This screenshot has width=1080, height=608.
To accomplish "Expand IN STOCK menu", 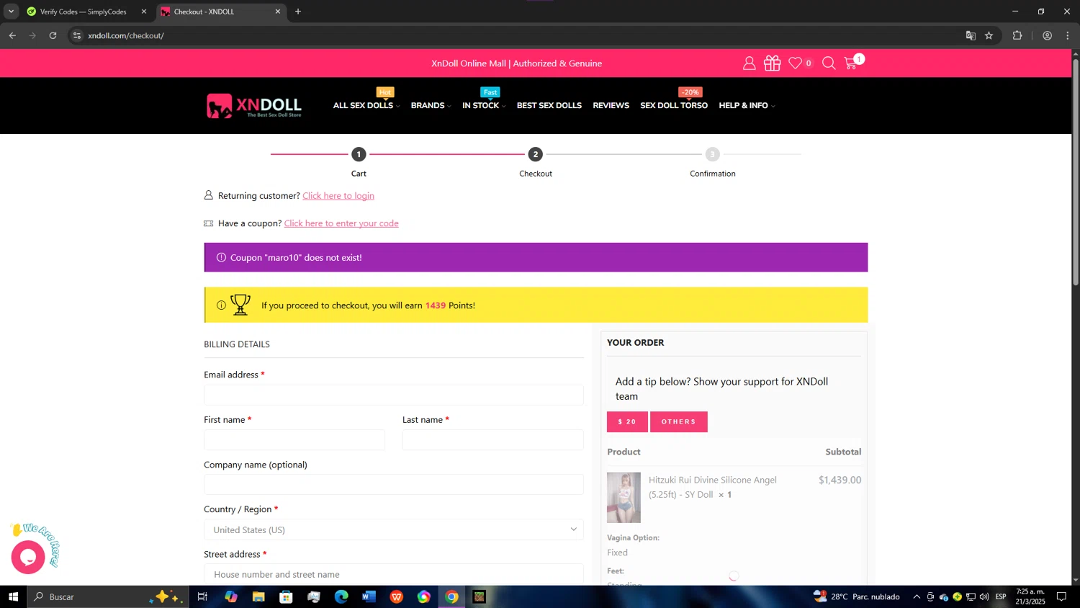I will tap(484, 105).
